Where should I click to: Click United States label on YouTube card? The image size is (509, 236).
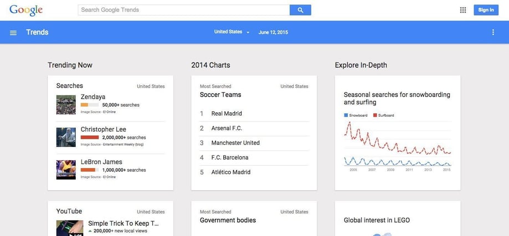(x=151, y=212)
